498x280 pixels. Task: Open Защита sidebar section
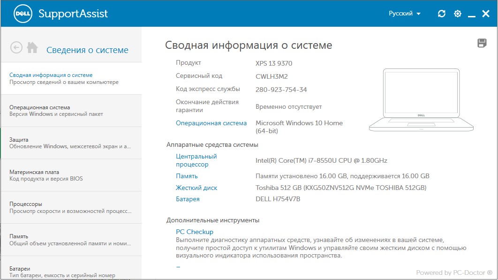71,143
